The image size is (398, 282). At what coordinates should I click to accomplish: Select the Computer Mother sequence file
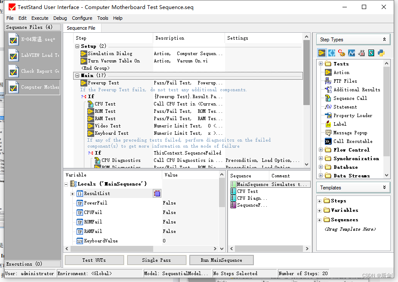[x=33, y=87]
